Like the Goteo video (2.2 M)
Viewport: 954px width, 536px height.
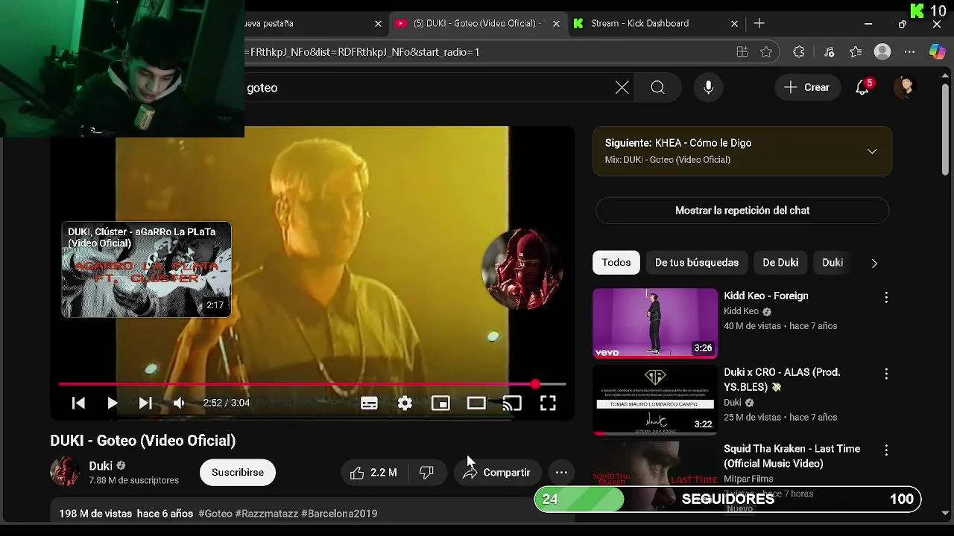[373, 473]
